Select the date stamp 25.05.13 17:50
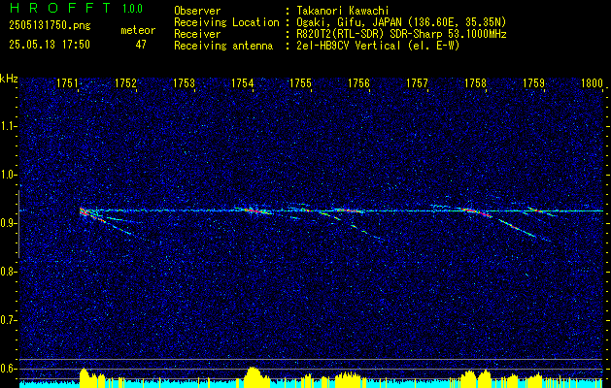The height and width of the screenshot is (388, 611). pyautogui.click(x=50, y=45)
